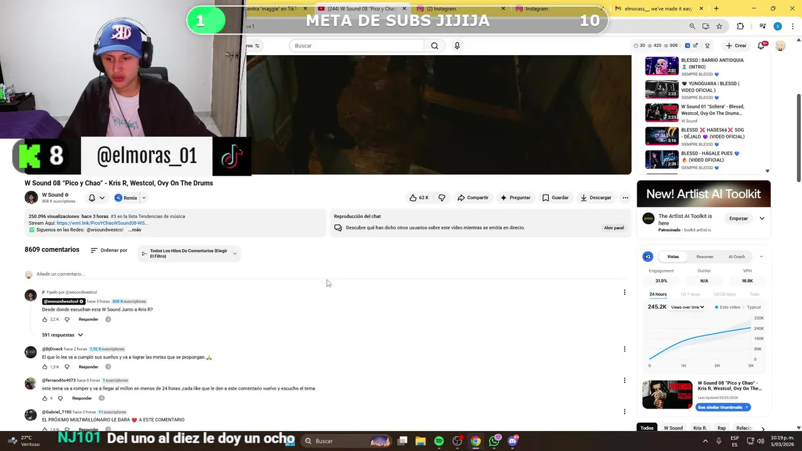
Task: Open a new Chrome tab
Action: point(716,8)
